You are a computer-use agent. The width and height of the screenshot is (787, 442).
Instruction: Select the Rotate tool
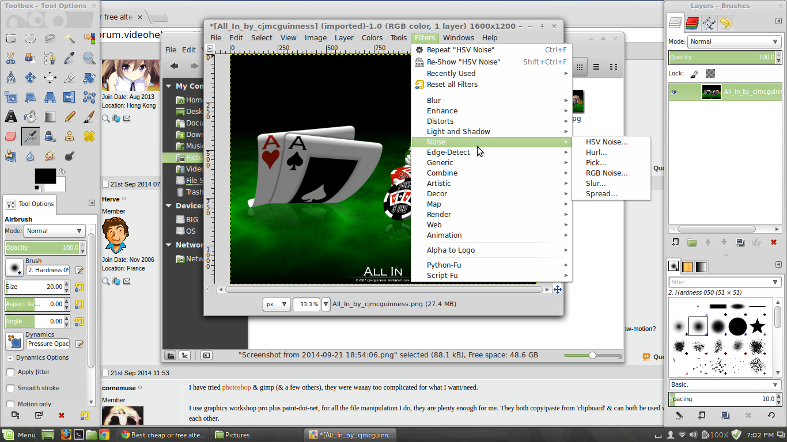coord(89,77)
